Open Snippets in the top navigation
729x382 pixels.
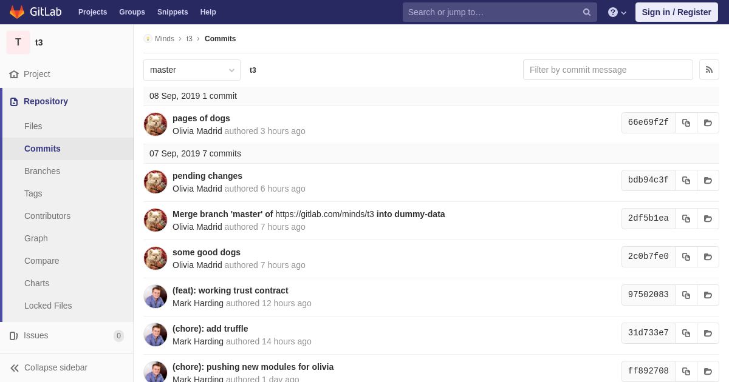(x=173, y=12)
